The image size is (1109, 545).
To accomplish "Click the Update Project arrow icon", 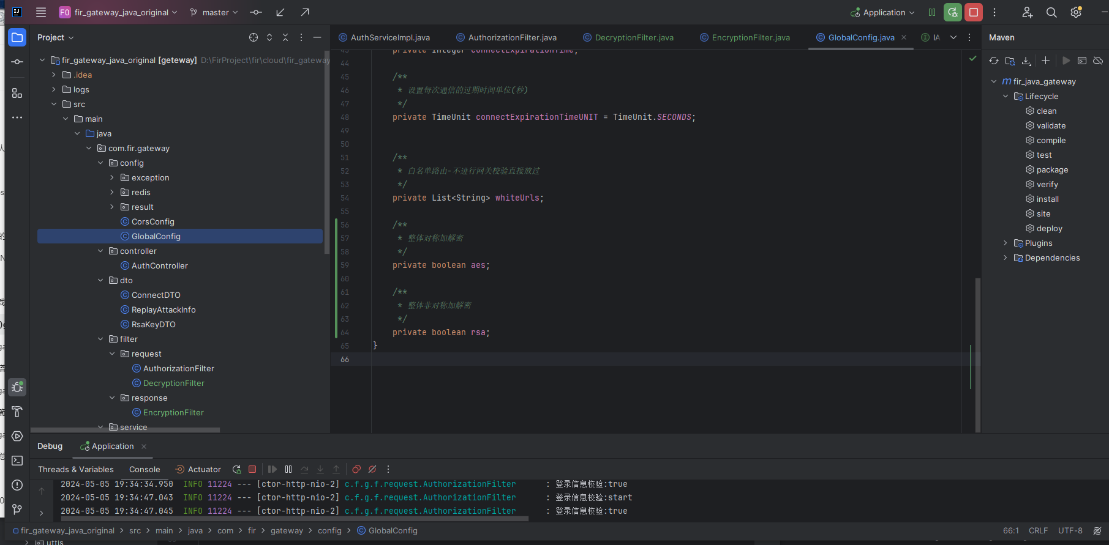I will click(x=280, y=12).
